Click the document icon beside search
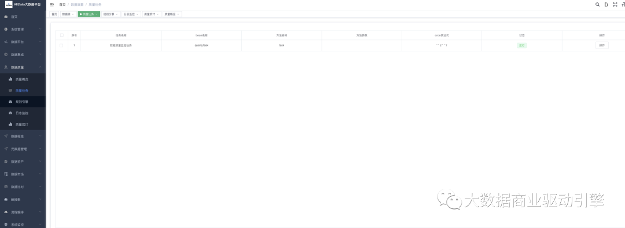The width and height of the screenshot is (625, 228). coord(606,5)
